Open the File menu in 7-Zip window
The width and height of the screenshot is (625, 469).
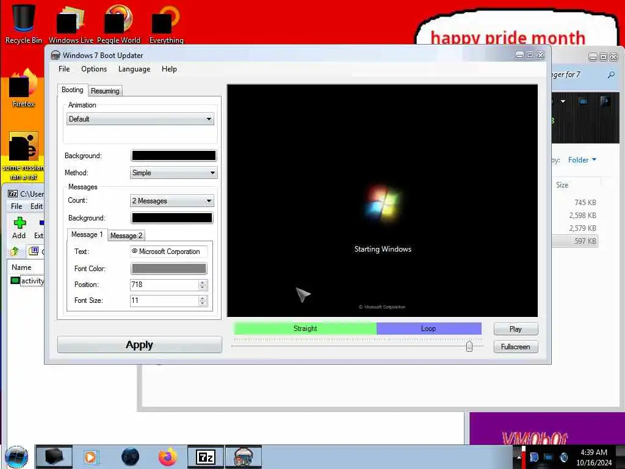(16, 206)
